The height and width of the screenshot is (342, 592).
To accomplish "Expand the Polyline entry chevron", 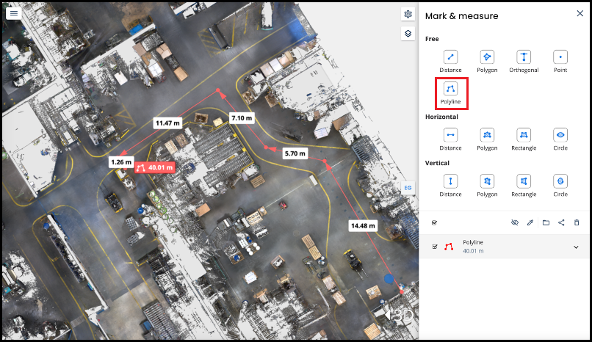I will pos(576,247).
